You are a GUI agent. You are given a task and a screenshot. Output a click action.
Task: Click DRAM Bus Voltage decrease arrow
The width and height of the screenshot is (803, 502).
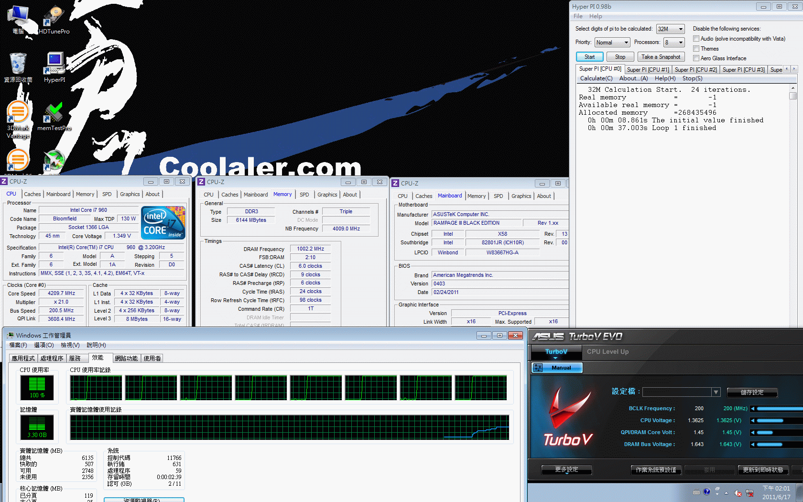(x=752, y=444)
